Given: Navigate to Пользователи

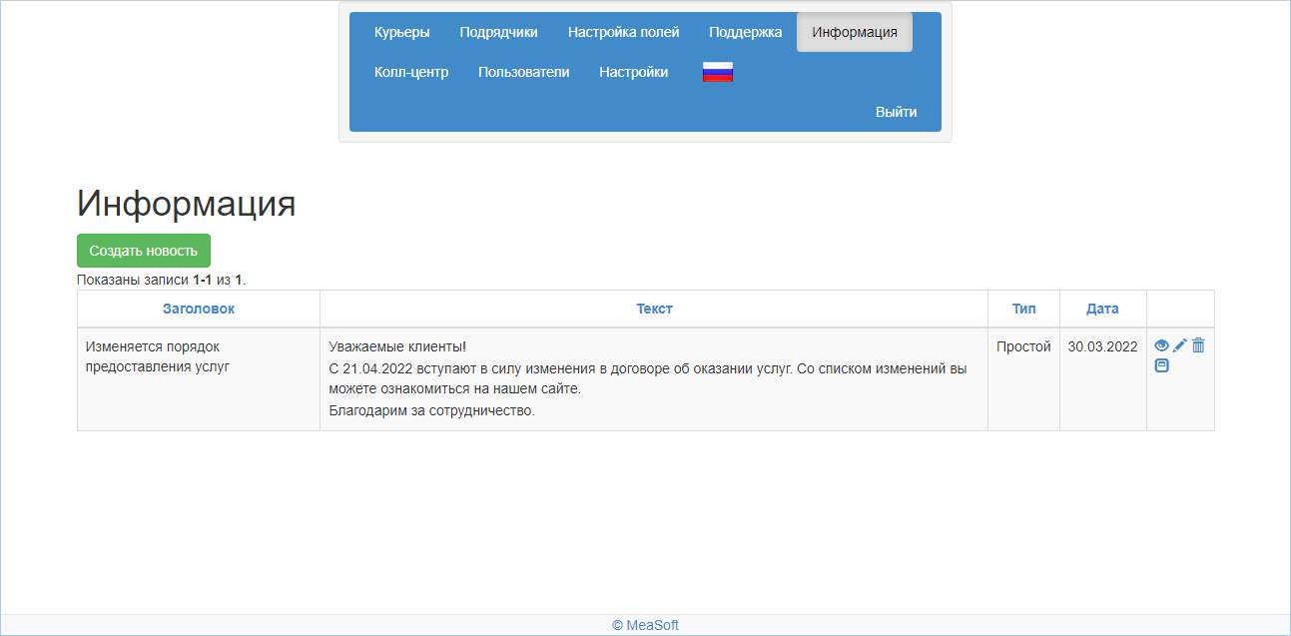Looking at the screenshot, I should tap(524, 72).
